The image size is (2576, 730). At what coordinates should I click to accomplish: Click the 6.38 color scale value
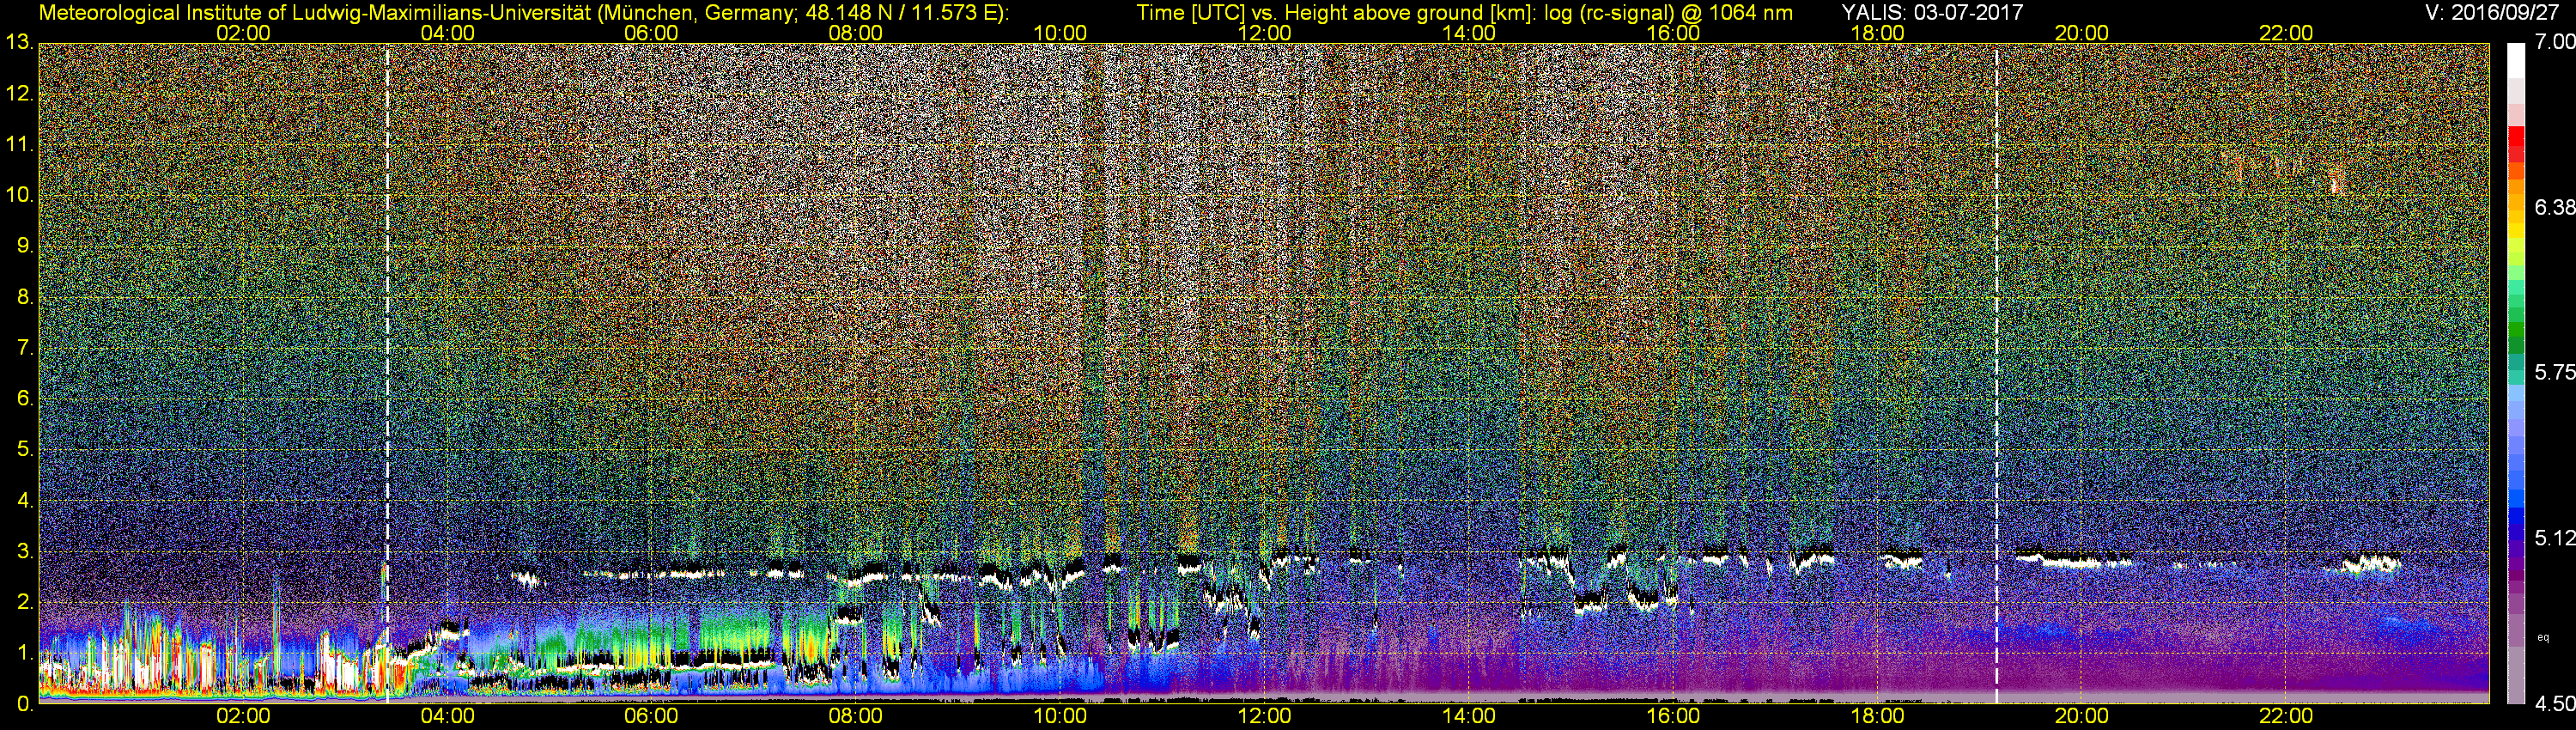(2553, 208)
